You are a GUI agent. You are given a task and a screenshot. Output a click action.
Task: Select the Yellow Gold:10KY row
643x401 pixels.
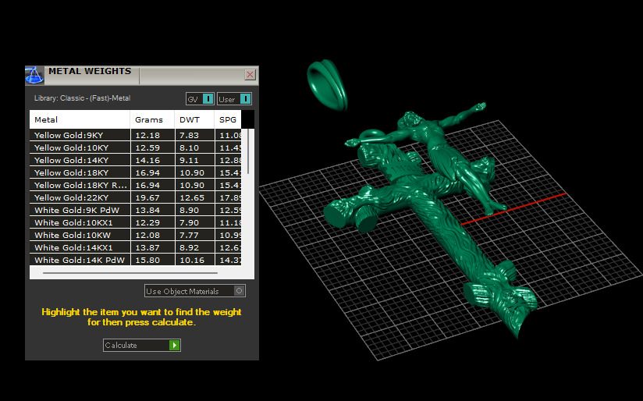(135, 147)
